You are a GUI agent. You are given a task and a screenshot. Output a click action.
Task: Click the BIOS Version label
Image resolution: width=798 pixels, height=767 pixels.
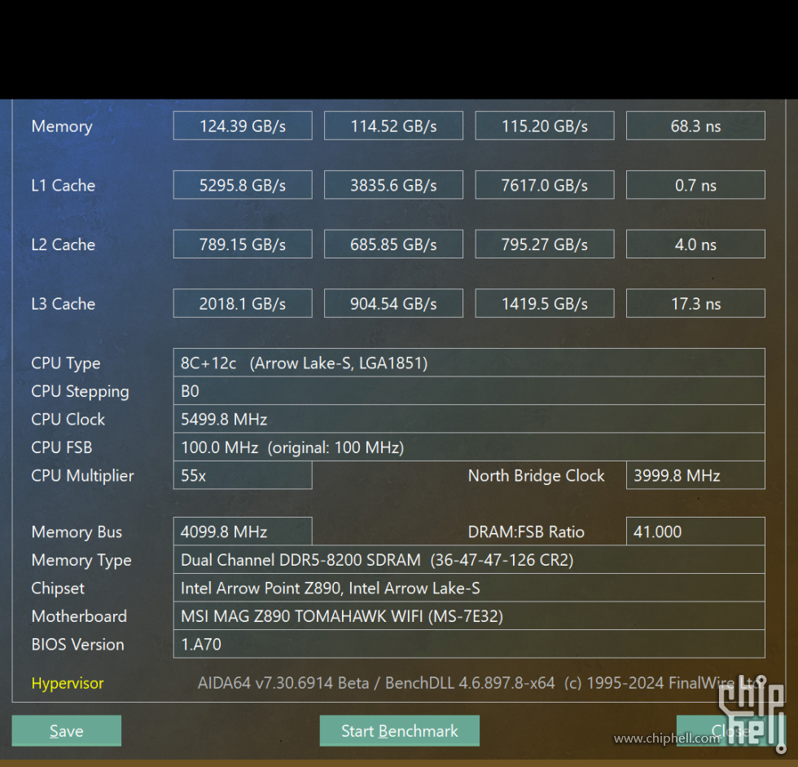(77, 644)
